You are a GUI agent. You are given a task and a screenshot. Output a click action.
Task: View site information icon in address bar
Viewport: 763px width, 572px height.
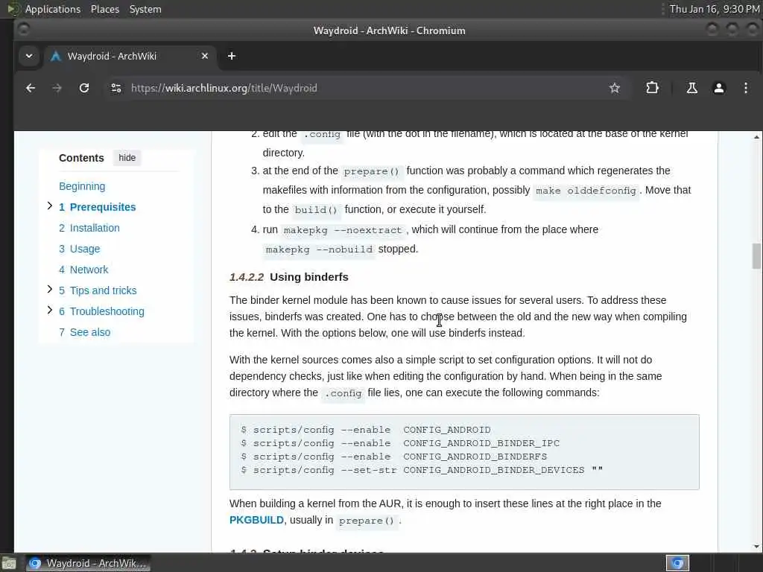point(115,88)
